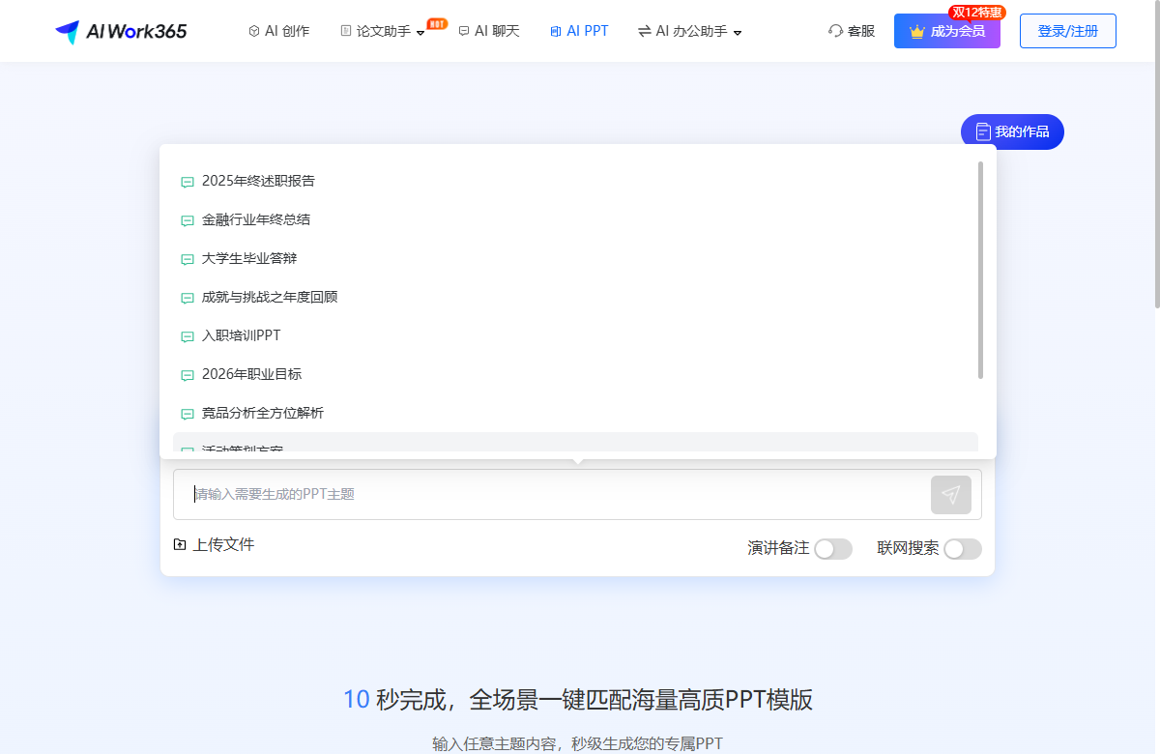
Task: Turn on 联网搜索
Action: tap(962, 548)
